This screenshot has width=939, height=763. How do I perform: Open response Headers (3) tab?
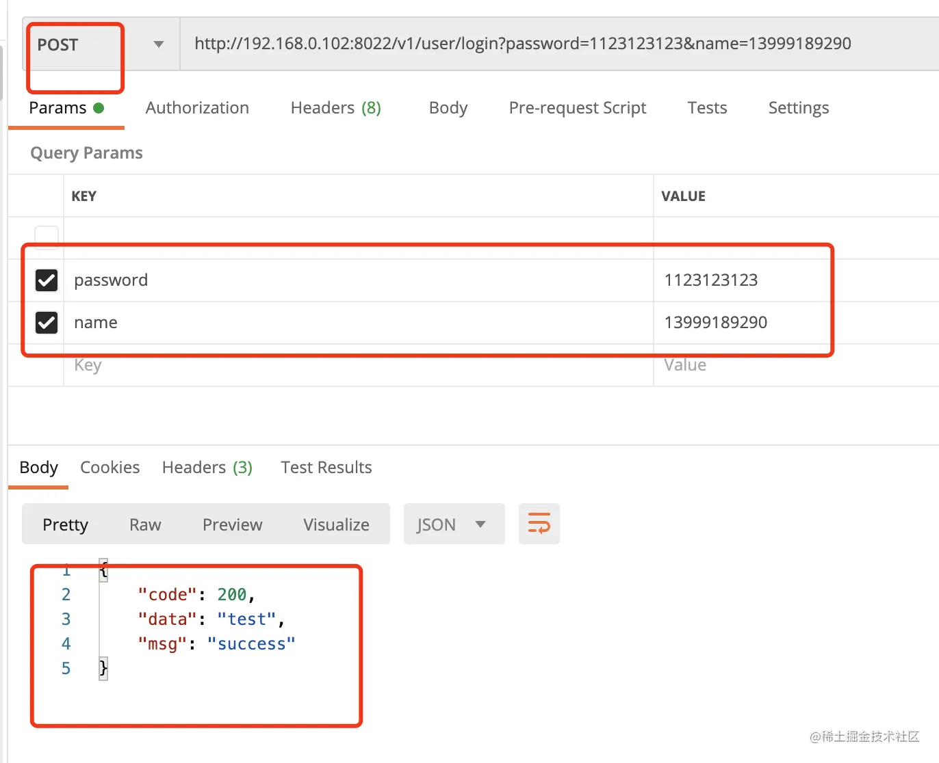click(207, 468)
